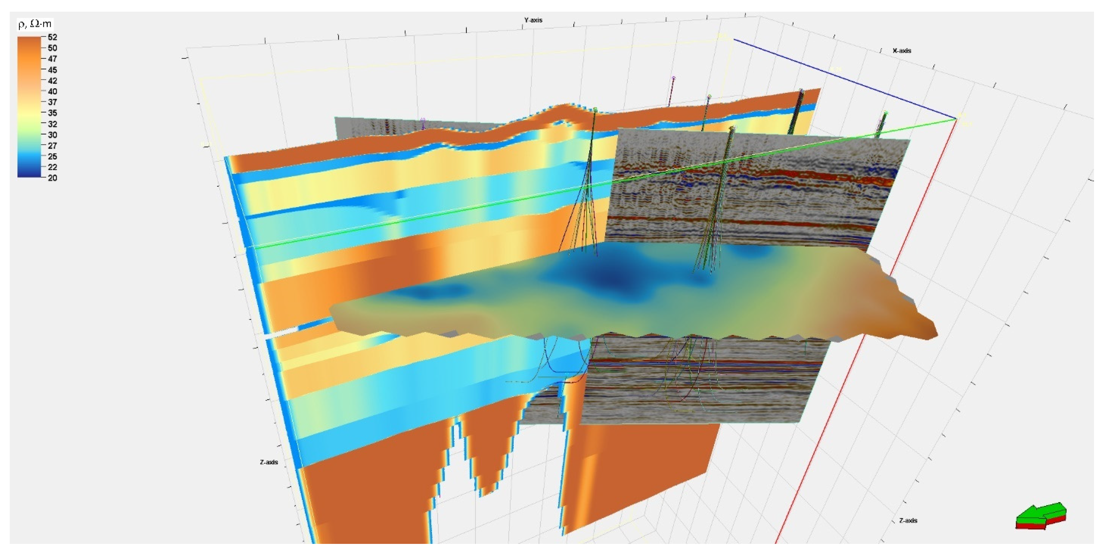Click the wellhead marker atop the upper seismic panel

coord(732,128)
